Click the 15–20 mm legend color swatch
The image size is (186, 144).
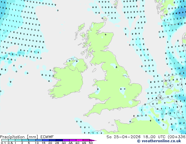point(46,140)
